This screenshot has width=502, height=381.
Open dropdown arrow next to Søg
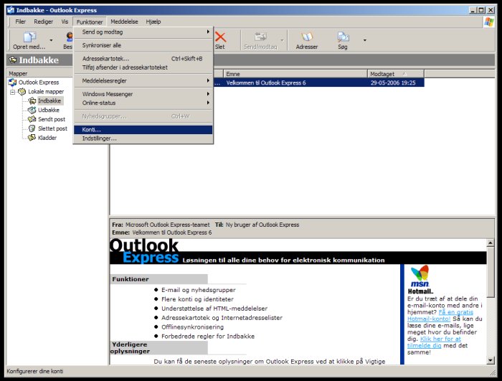[364, 40]
